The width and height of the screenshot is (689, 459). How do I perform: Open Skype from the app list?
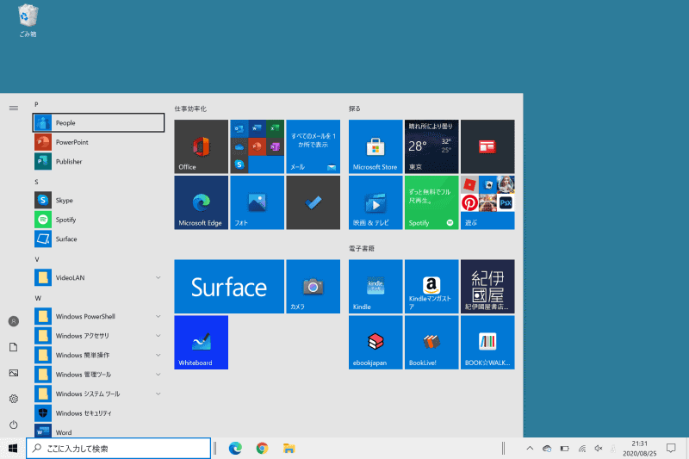pyautogui.click(x=98, y=200)
